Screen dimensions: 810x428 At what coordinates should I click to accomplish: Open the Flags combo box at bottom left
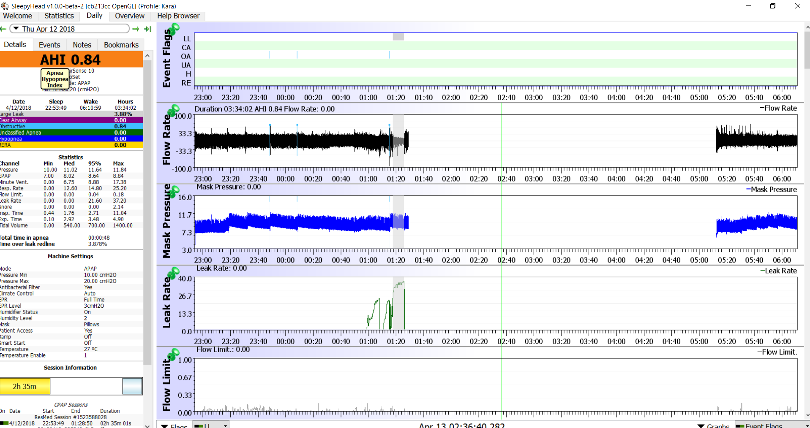(211, 425)
